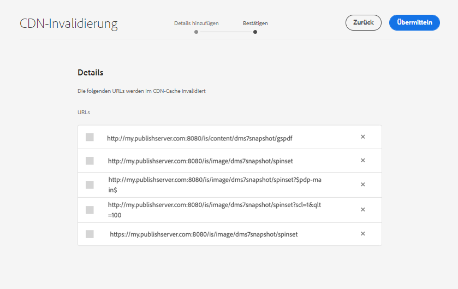
Task: Remove the plain http spinset URL entry
Action: [362, 160]
